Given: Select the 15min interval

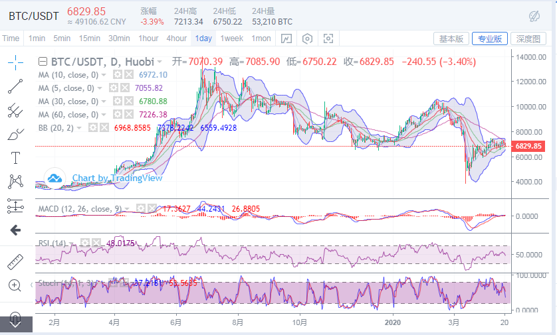Looking at the screenshot, I should coord(90,38).
